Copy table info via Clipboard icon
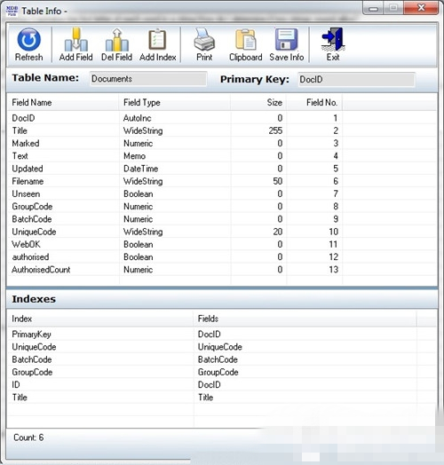The height and width of the screenshot is (465, 444). [245, 39]
